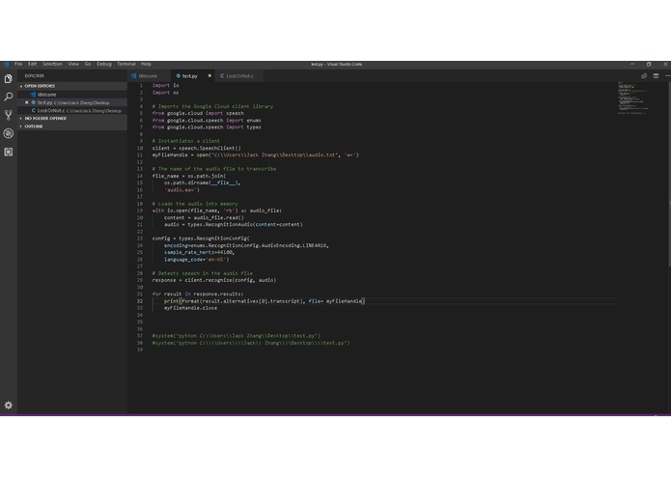Close the test.py tab
This screenshot has width=671, height=477.
(x=210, y=75)
